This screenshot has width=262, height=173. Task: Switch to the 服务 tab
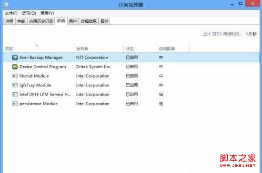104,21
